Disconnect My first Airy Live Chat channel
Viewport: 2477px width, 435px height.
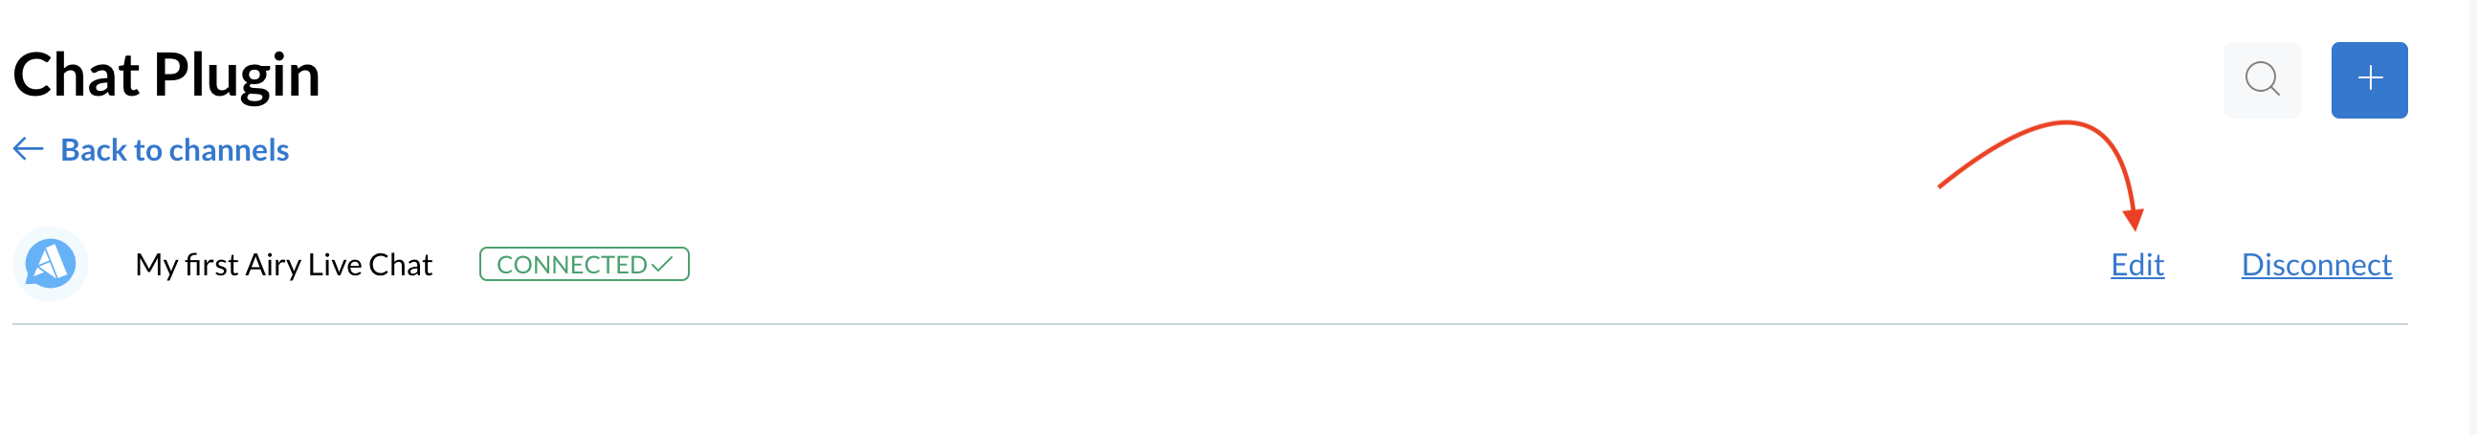pos(2315,265)
